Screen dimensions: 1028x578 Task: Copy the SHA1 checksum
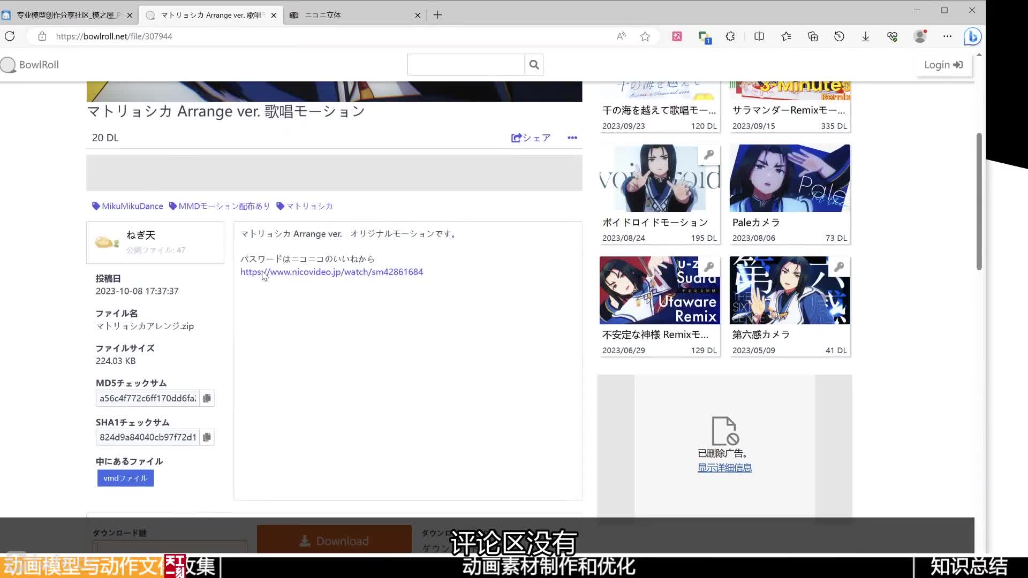coord(207,437)
